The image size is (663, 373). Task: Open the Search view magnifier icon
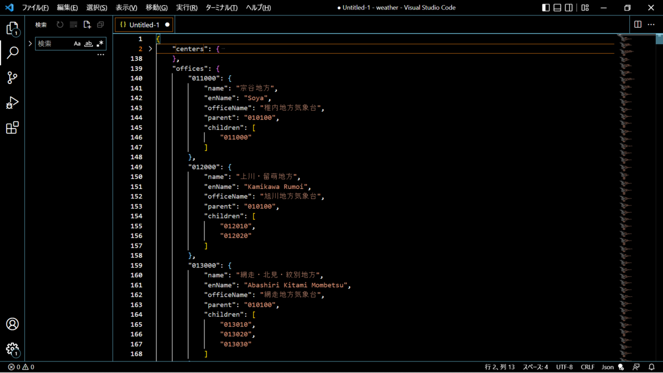(12, 52)
